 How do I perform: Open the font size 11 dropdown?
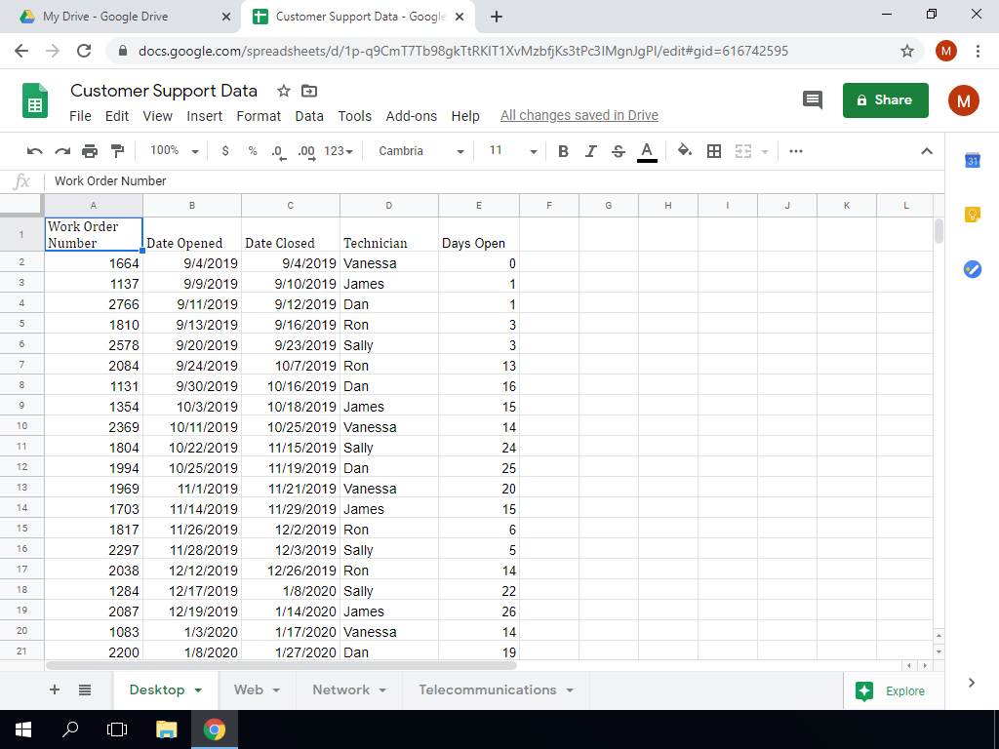513,151
